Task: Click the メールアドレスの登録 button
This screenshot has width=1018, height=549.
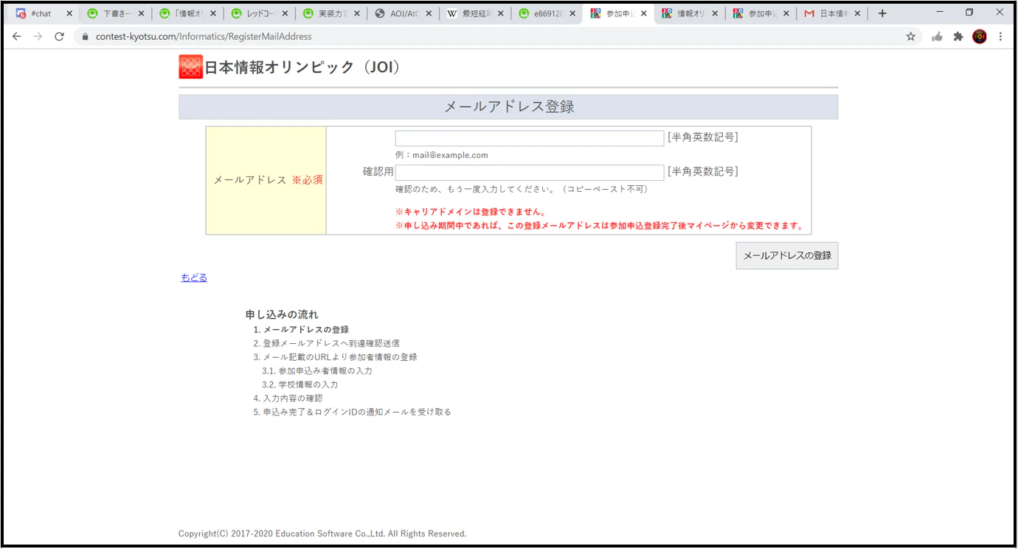Action: (786, 255)
